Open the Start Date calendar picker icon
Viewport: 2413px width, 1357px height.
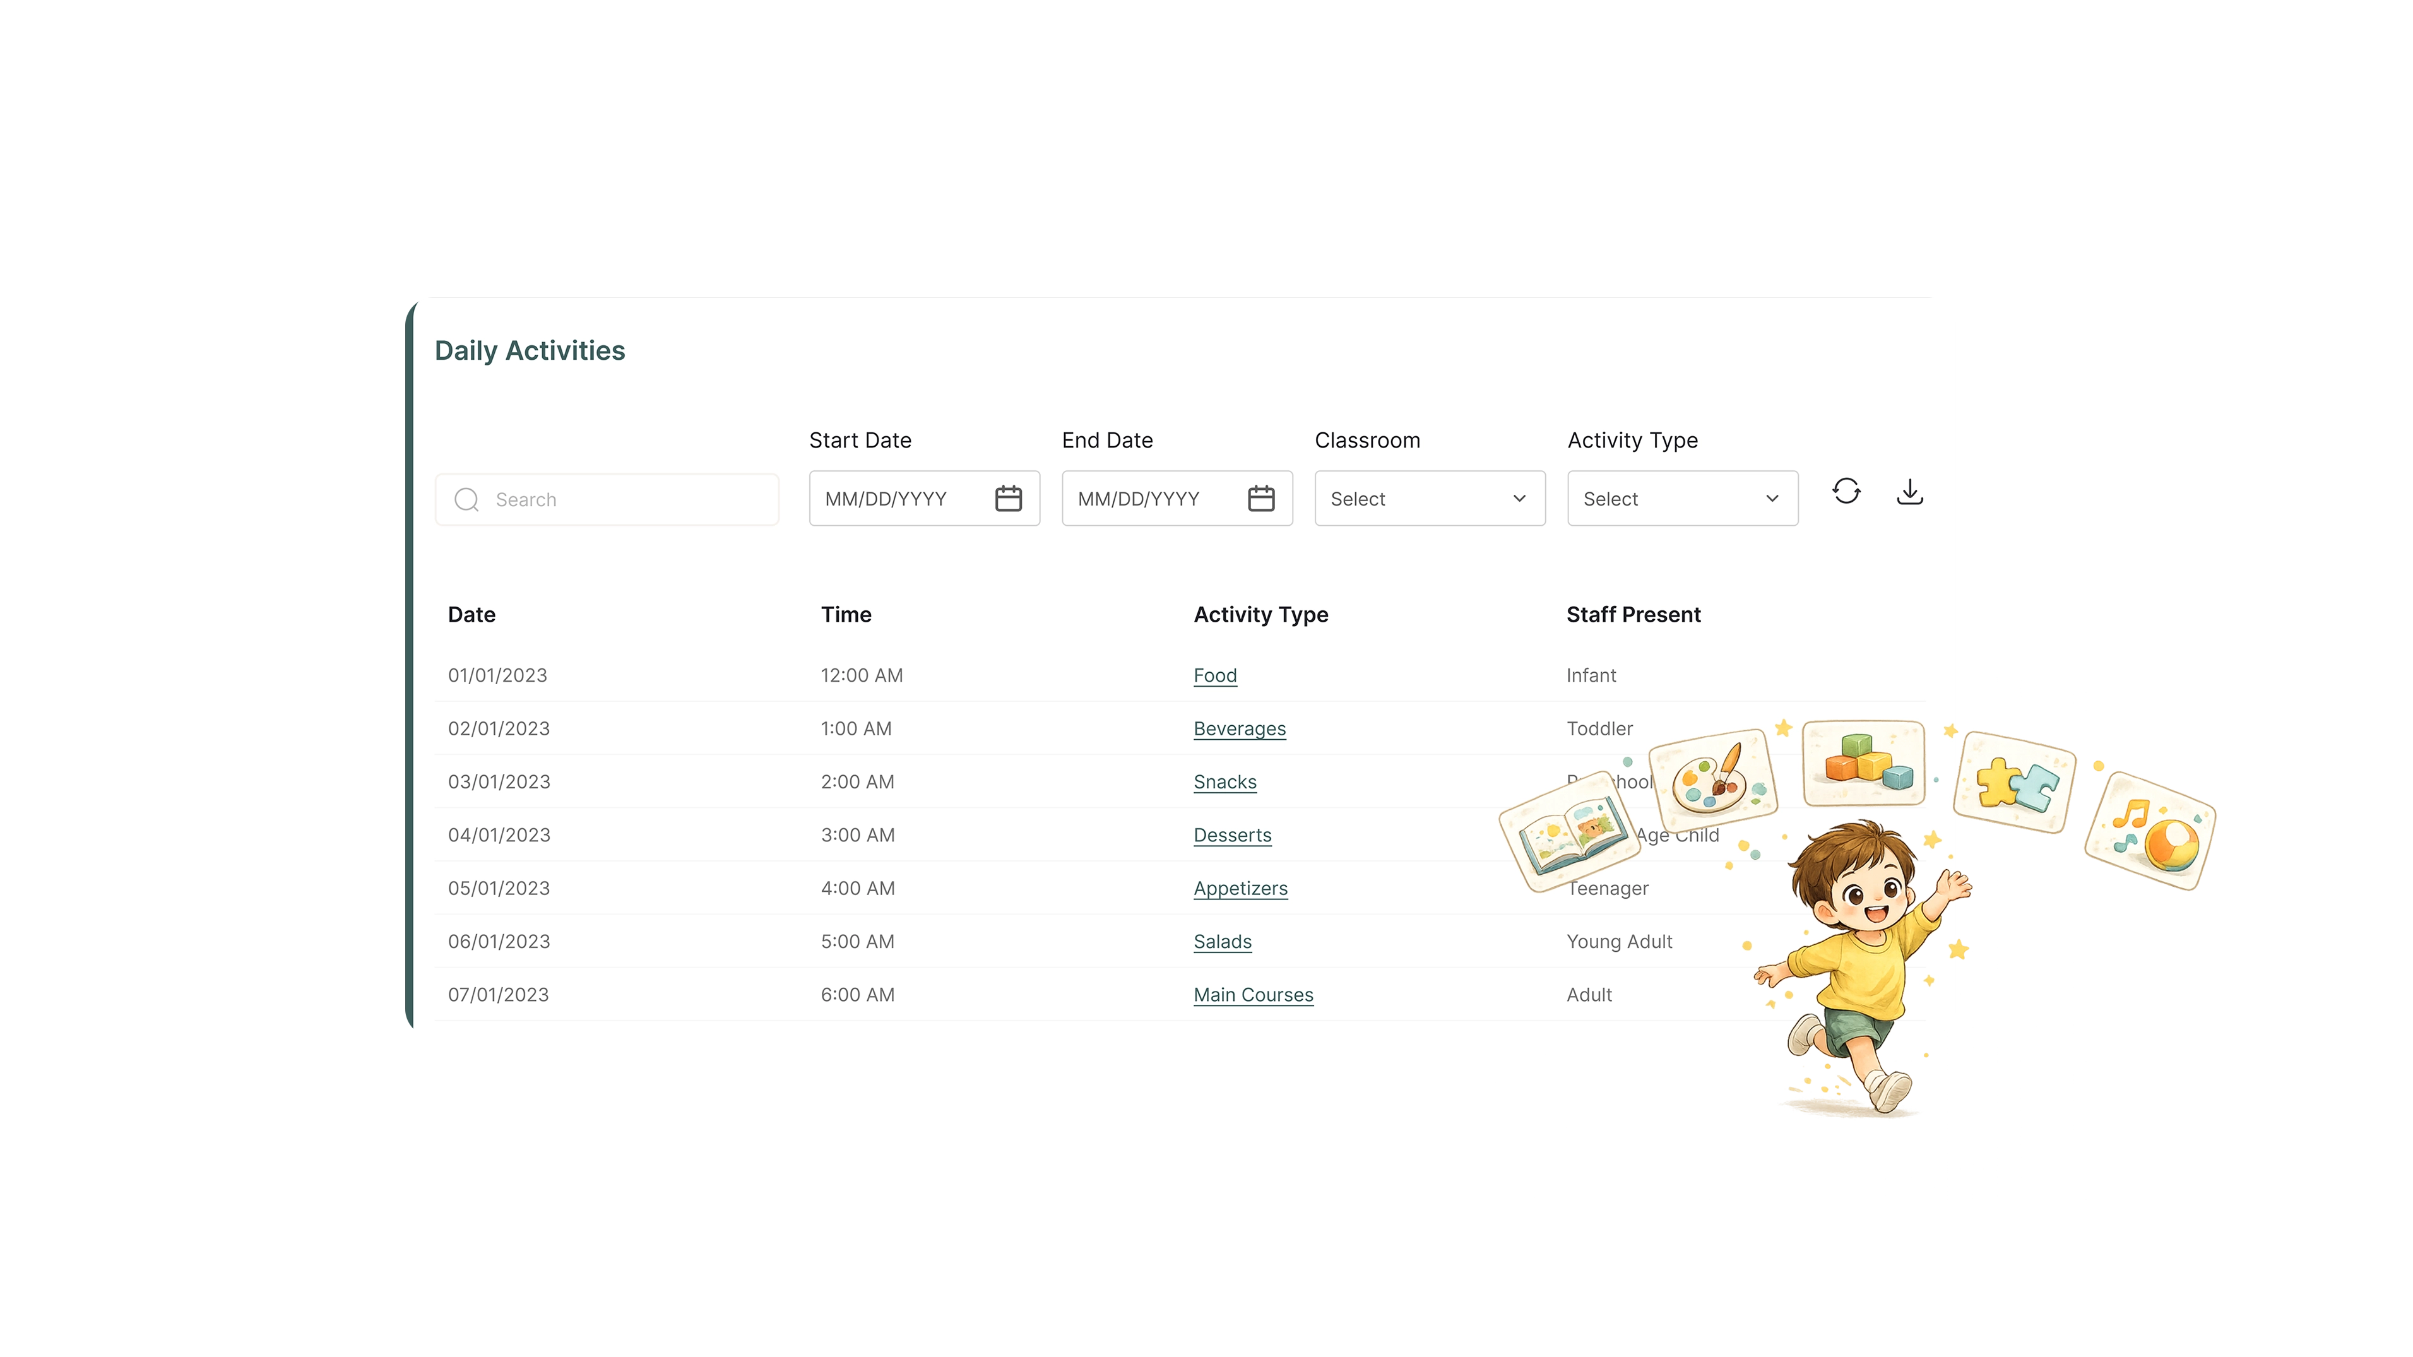point(1008,498)
